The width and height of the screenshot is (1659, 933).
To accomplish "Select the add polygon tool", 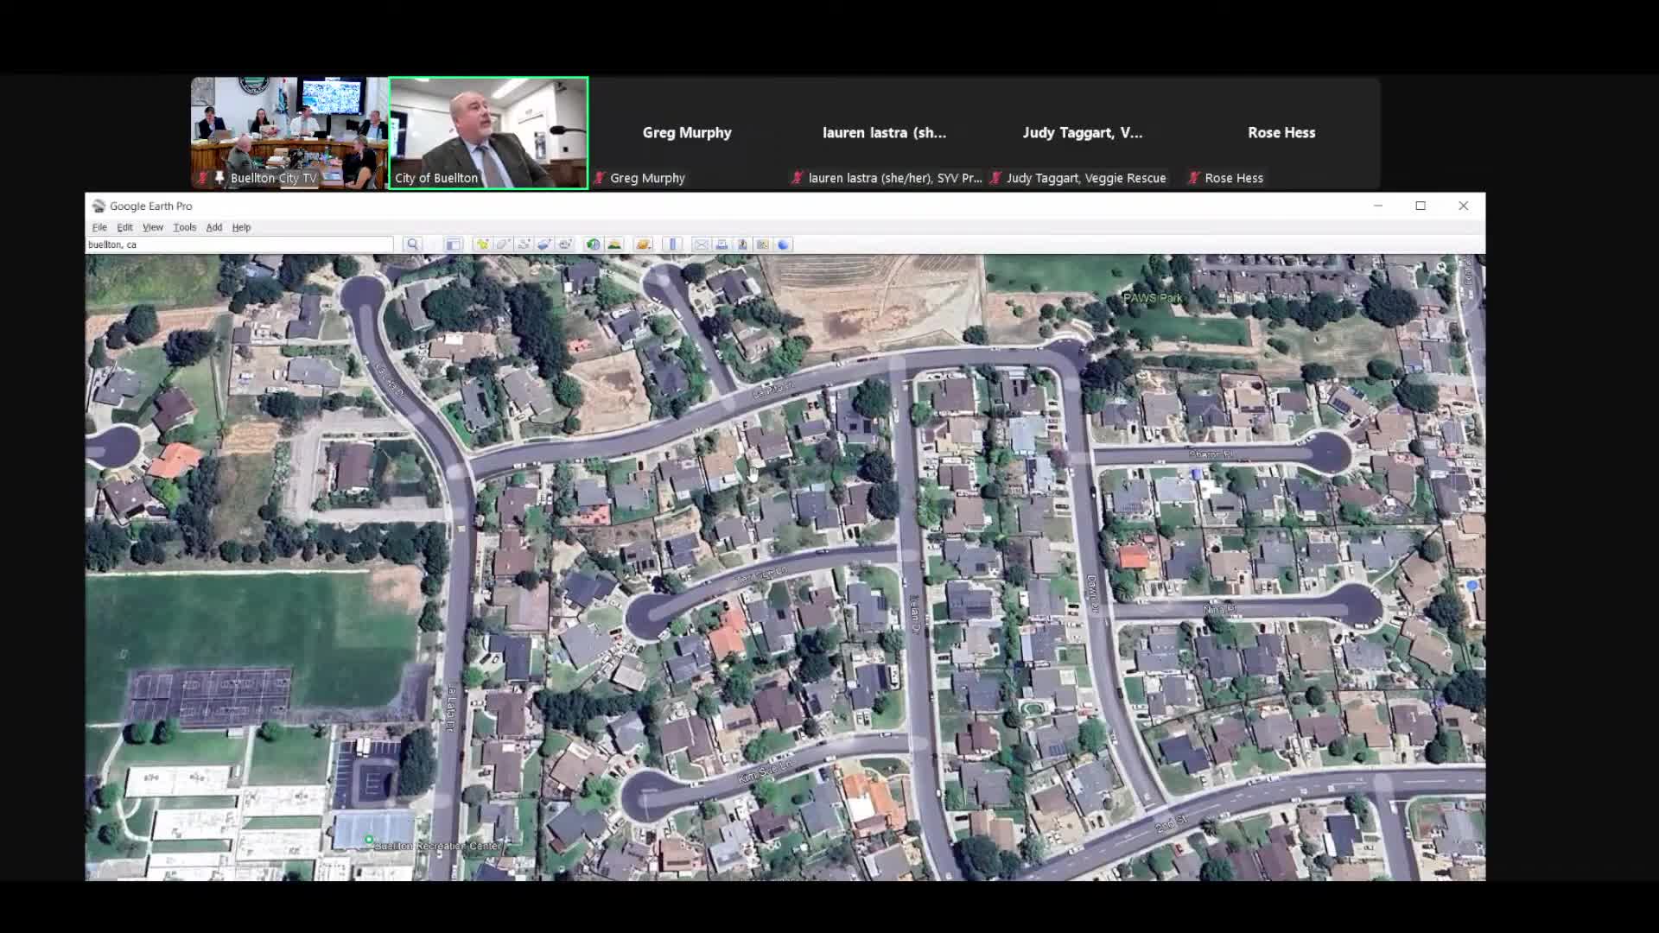I will tap(503, 244).
